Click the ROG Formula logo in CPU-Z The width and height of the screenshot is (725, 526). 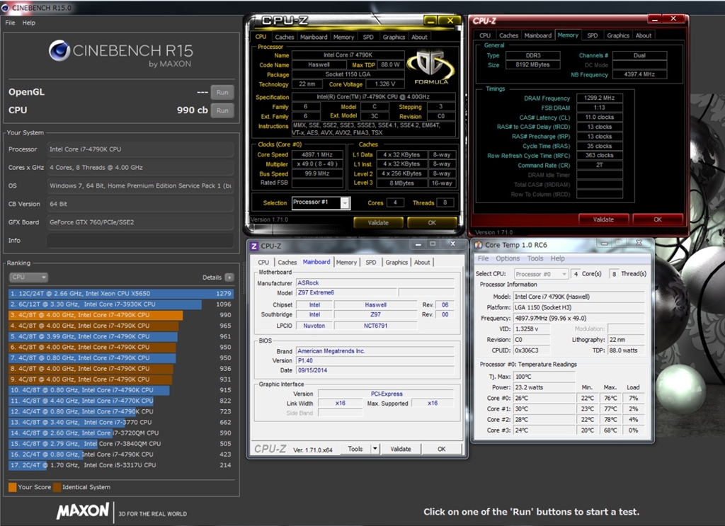tap(430, 68)
